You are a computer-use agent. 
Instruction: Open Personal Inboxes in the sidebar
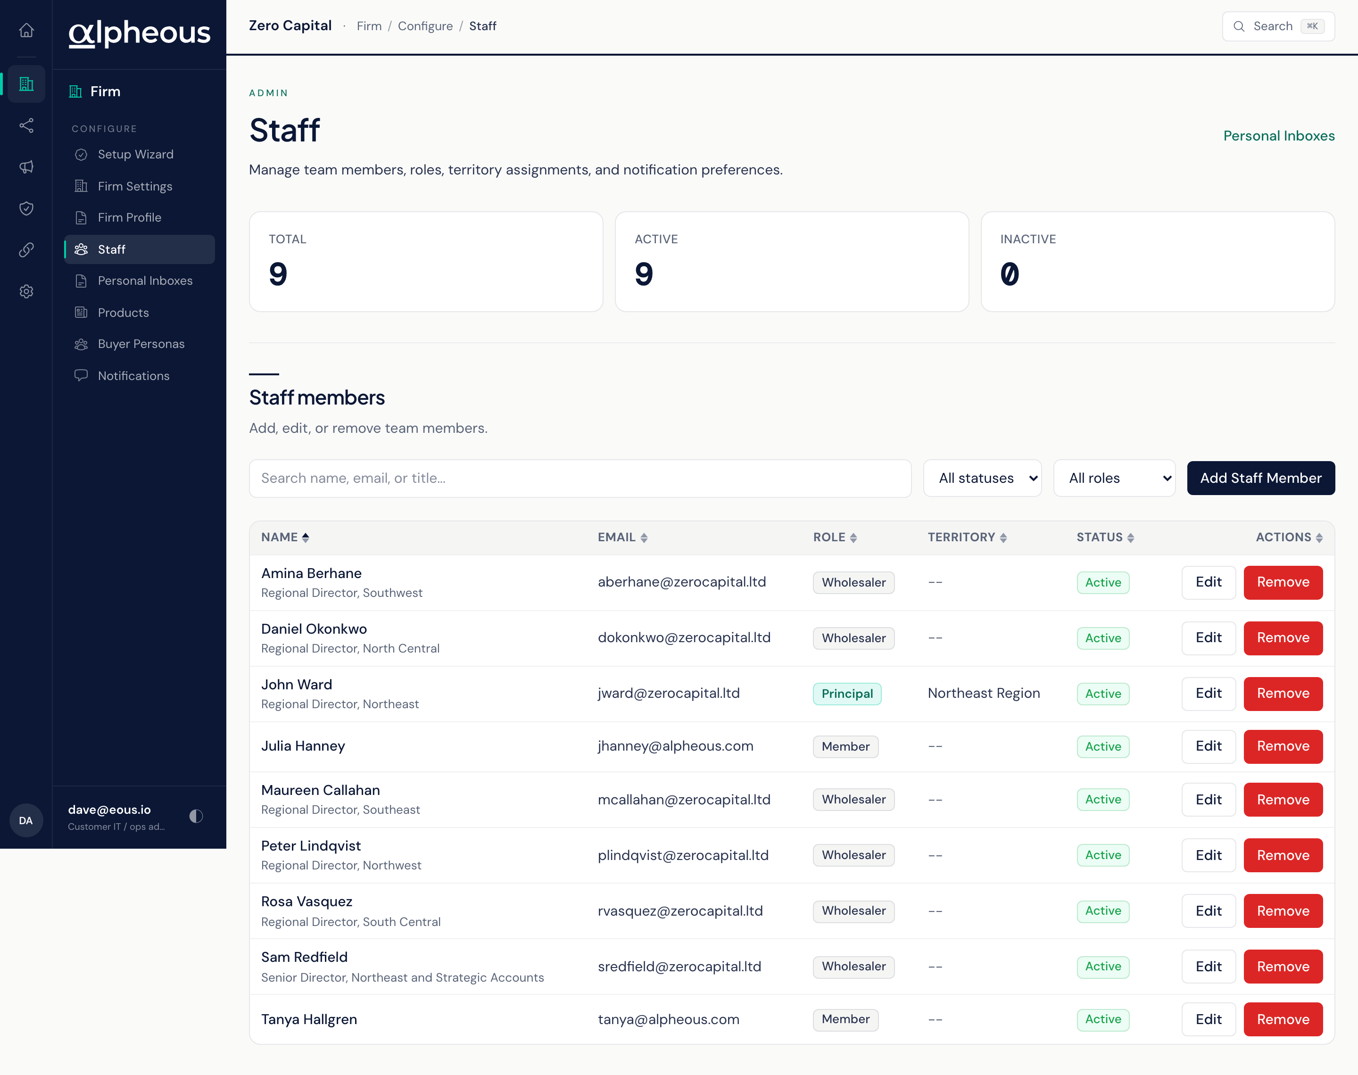click(x=139, y=281)
